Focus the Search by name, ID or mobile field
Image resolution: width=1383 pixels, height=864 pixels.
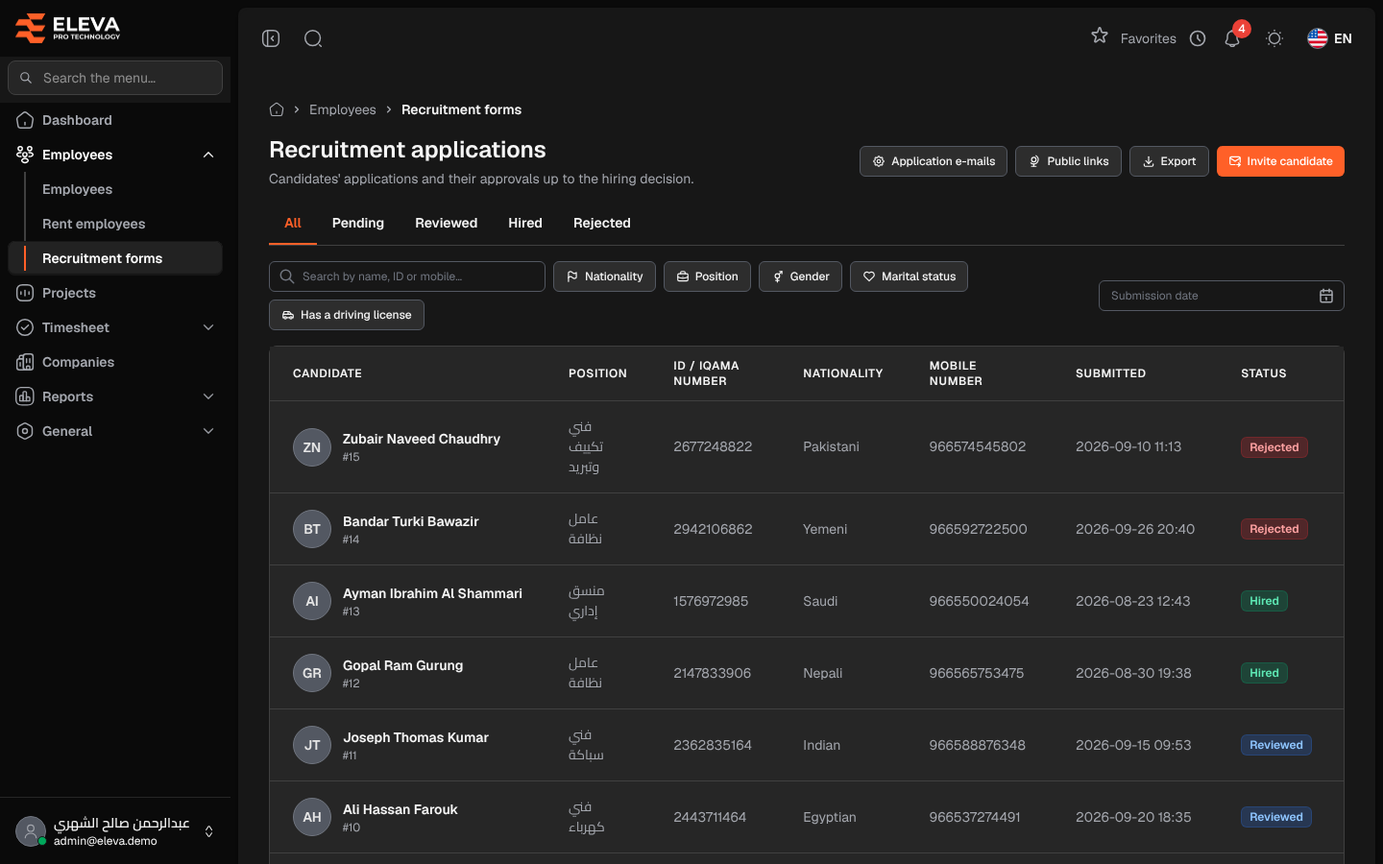[407, 276]
